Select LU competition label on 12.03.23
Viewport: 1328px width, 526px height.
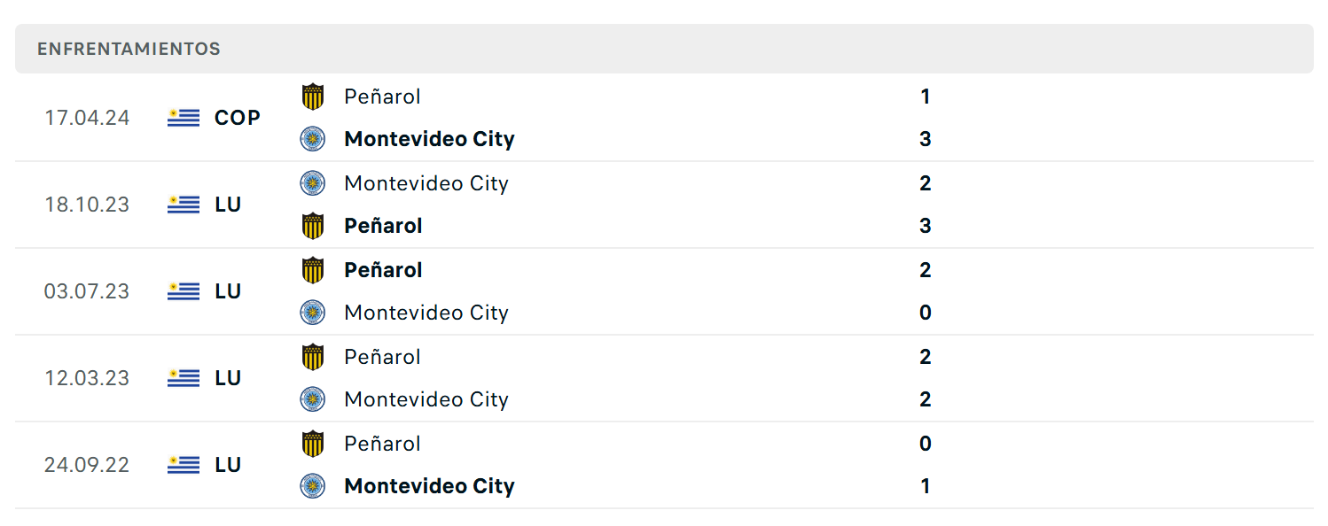228,378
